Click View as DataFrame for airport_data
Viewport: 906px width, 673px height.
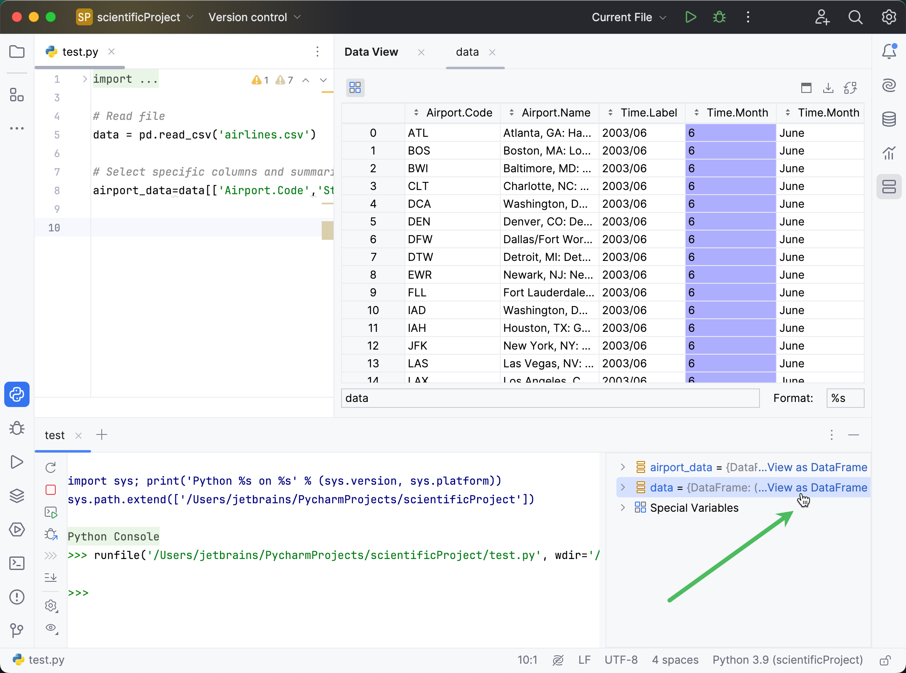click(x=817, y=467)
